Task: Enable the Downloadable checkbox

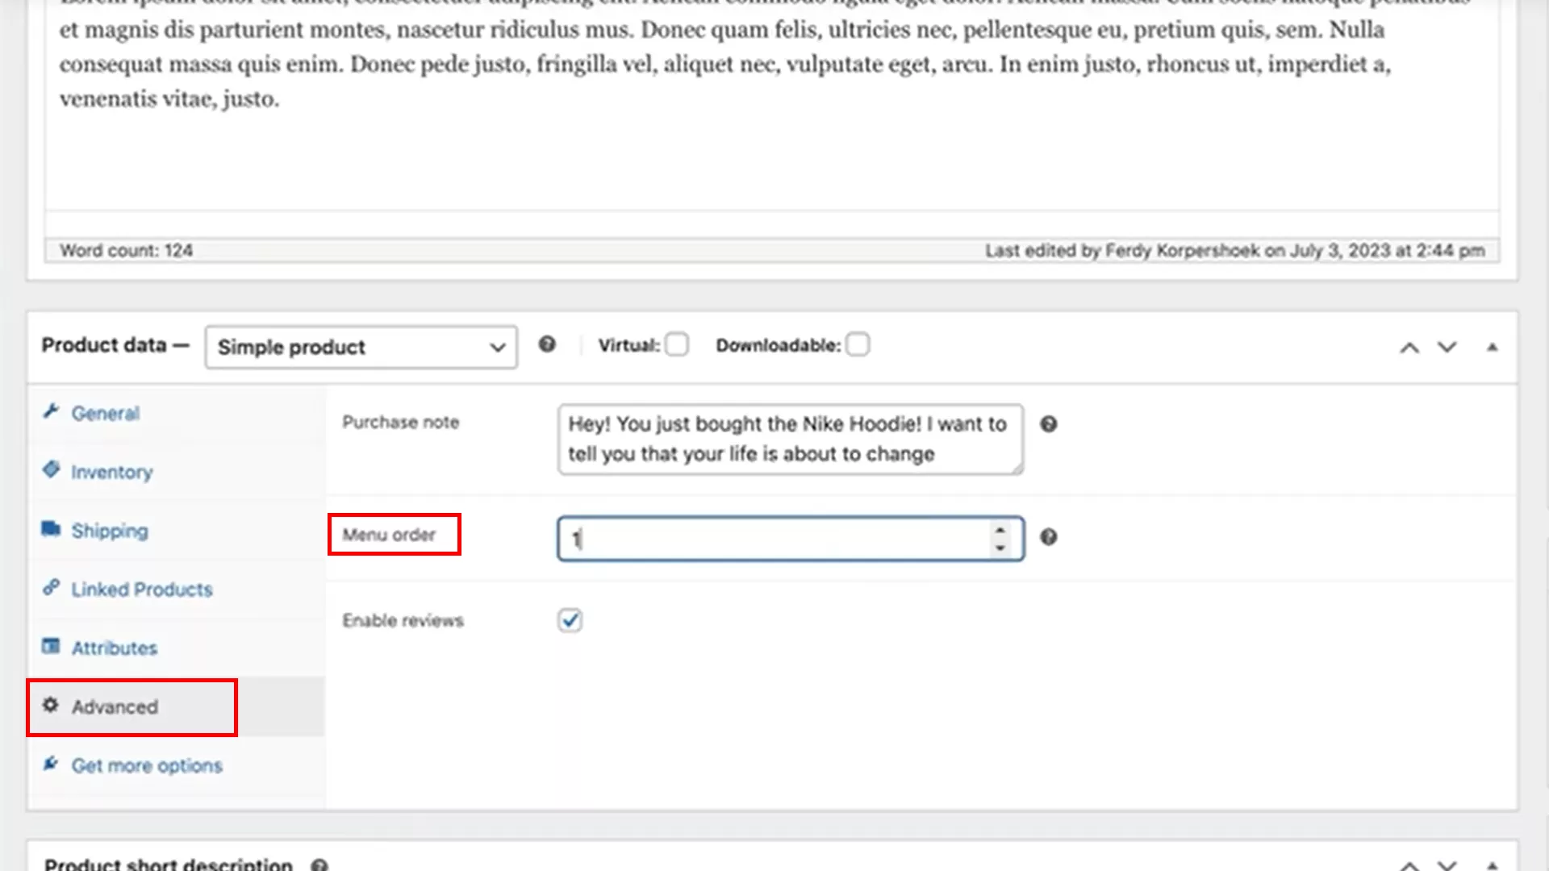Action: (x=858, y=344)
